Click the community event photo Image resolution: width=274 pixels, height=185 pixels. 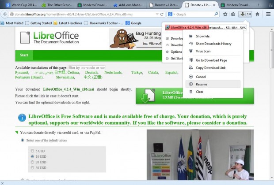point(200,155)
